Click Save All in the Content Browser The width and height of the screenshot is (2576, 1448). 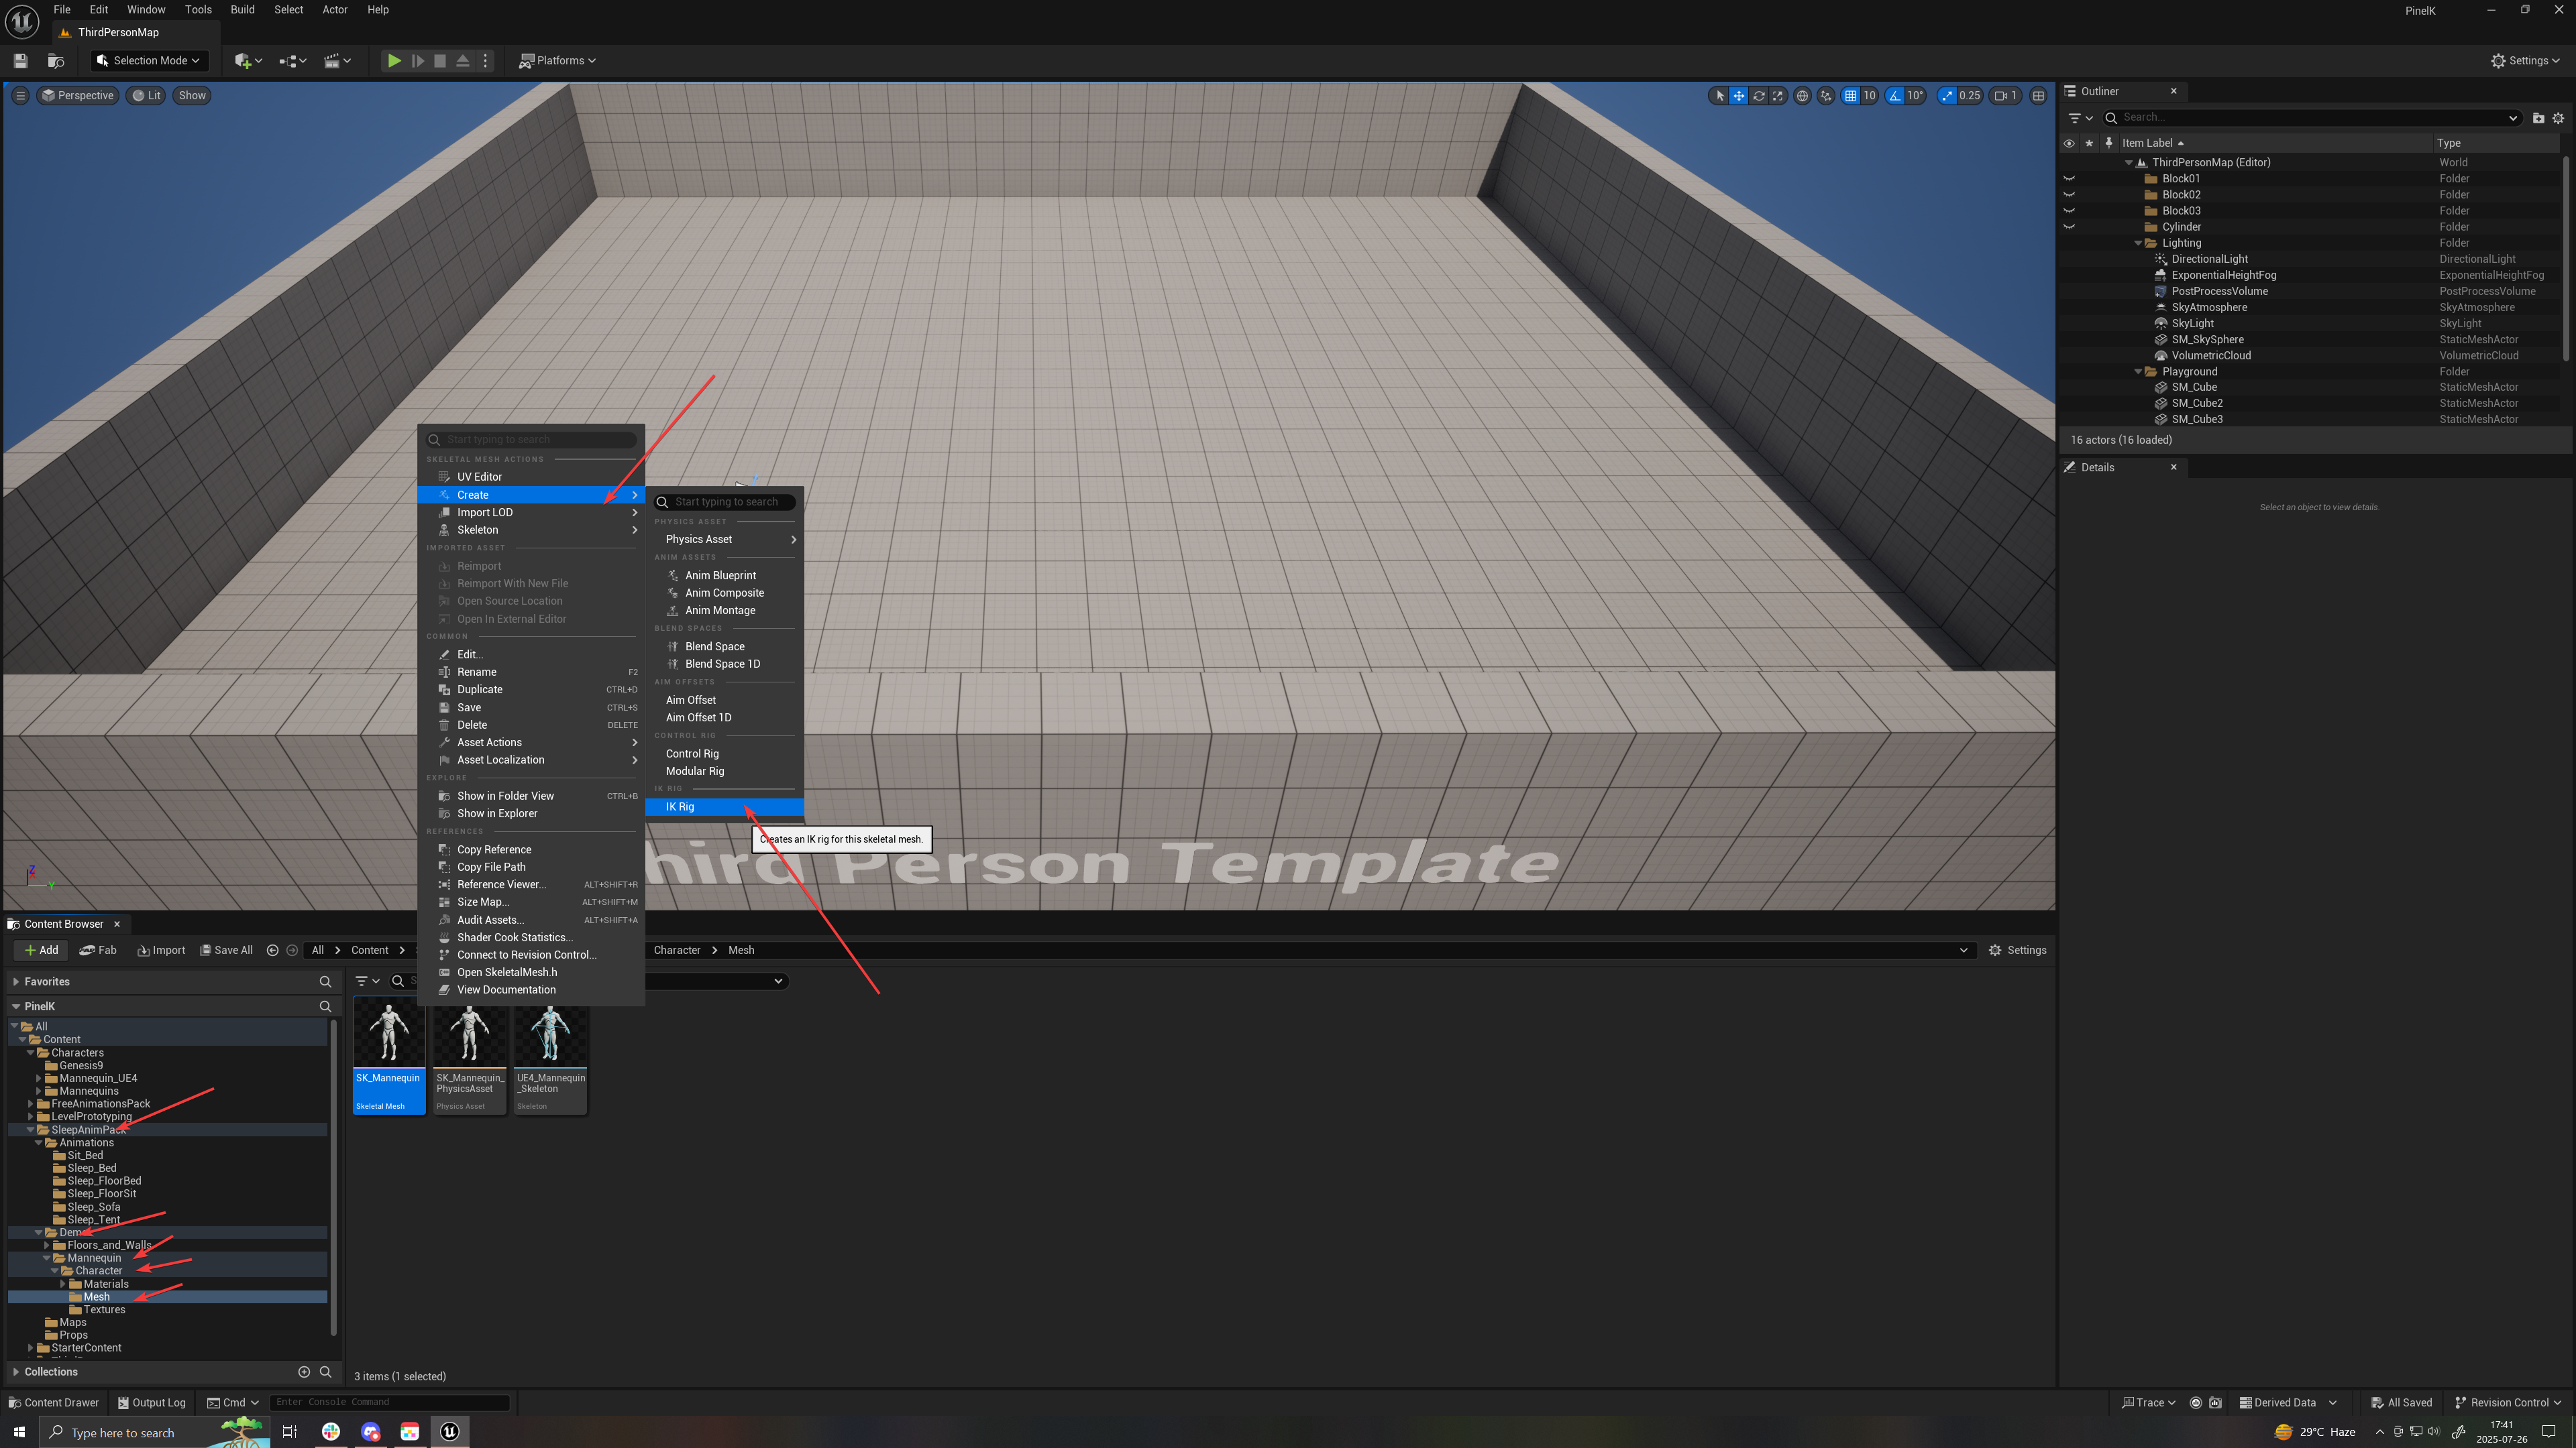pos(226,951)
